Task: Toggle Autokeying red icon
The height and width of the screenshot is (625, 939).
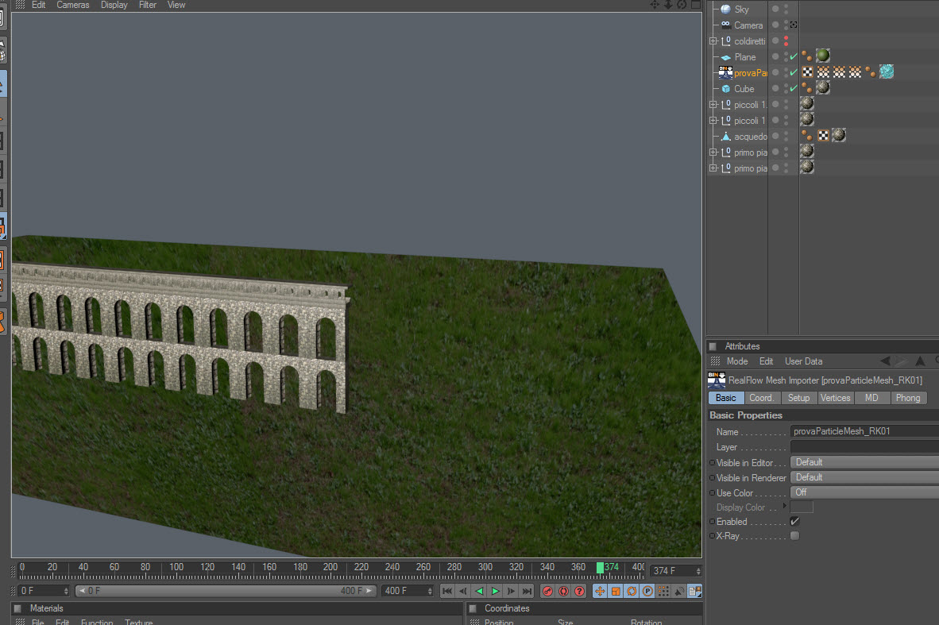Action: click(563, 591)
